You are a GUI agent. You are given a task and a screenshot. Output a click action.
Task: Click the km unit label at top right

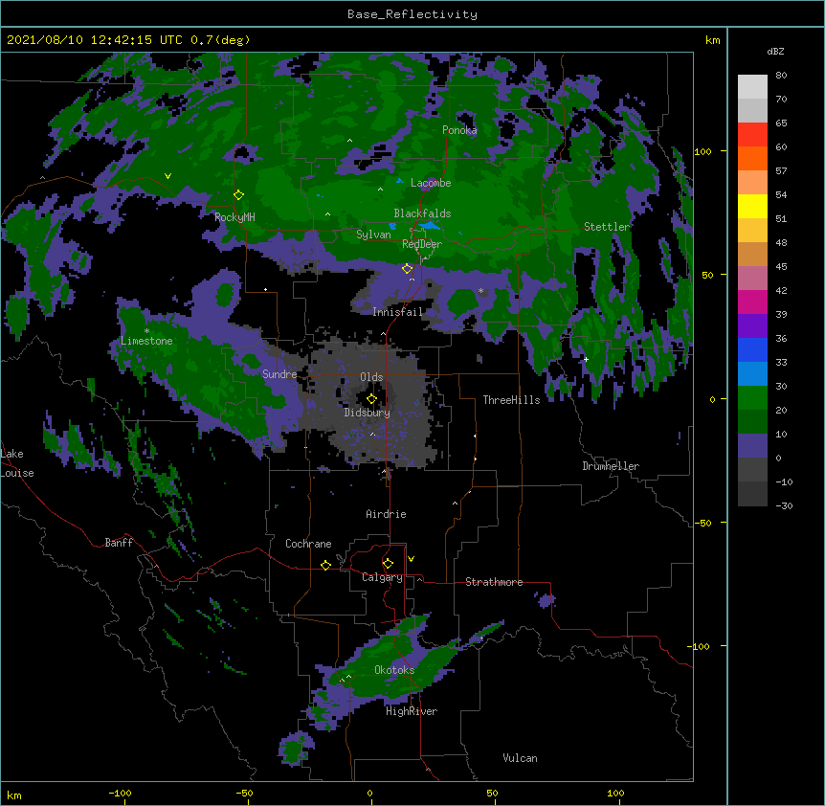712,40
